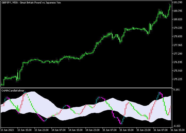Click price level 177.965
Viewport: 186px width, 133px height.
tap(178, 45)
